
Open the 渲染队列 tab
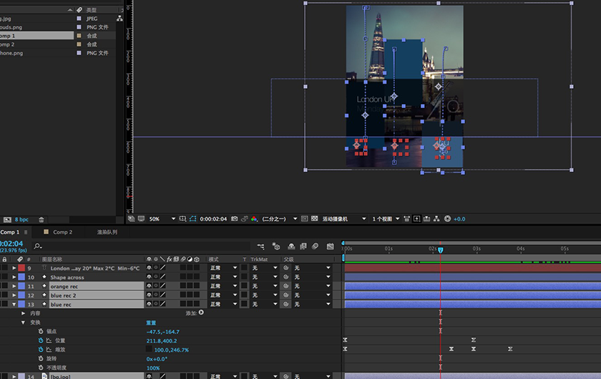point(107,232)
